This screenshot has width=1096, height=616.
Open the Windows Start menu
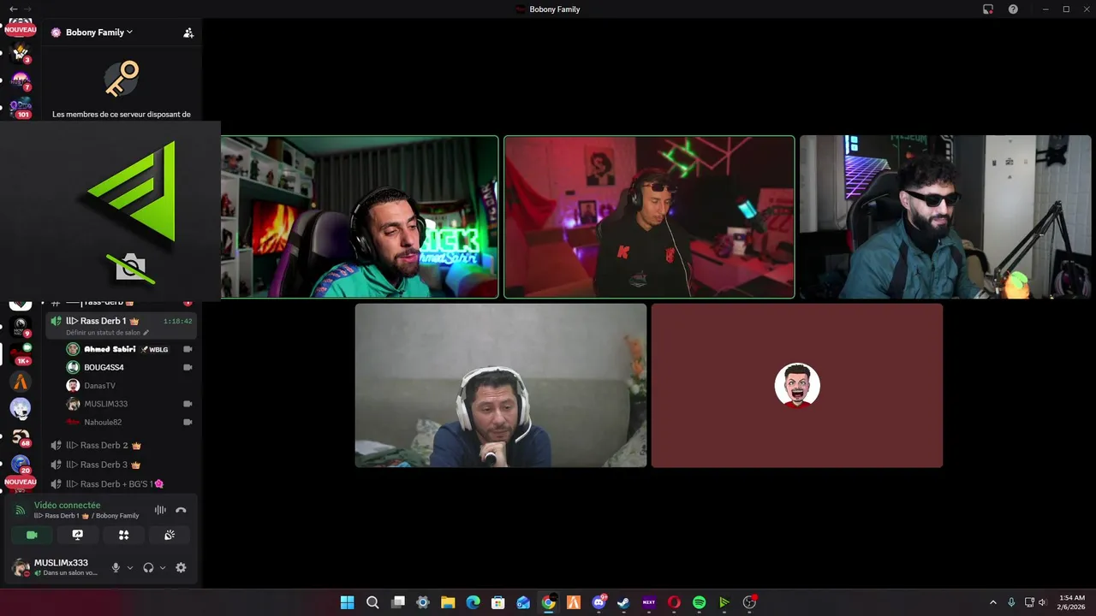347,602
